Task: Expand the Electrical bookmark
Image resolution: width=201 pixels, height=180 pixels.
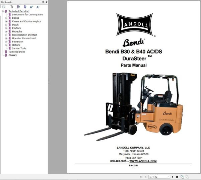Action: click(x=6, y=28)
